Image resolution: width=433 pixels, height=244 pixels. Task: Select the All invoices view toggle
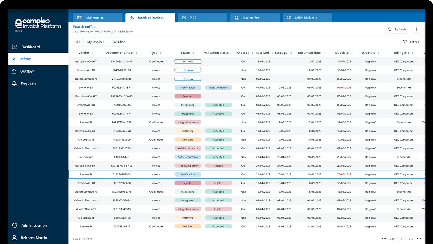point(78,42)
